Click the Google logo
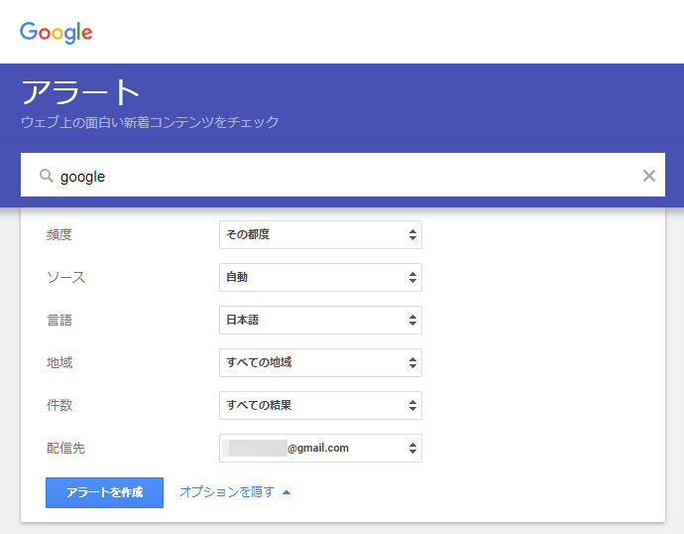The width and height of the screenshot is (684, 534). point(57,32)
